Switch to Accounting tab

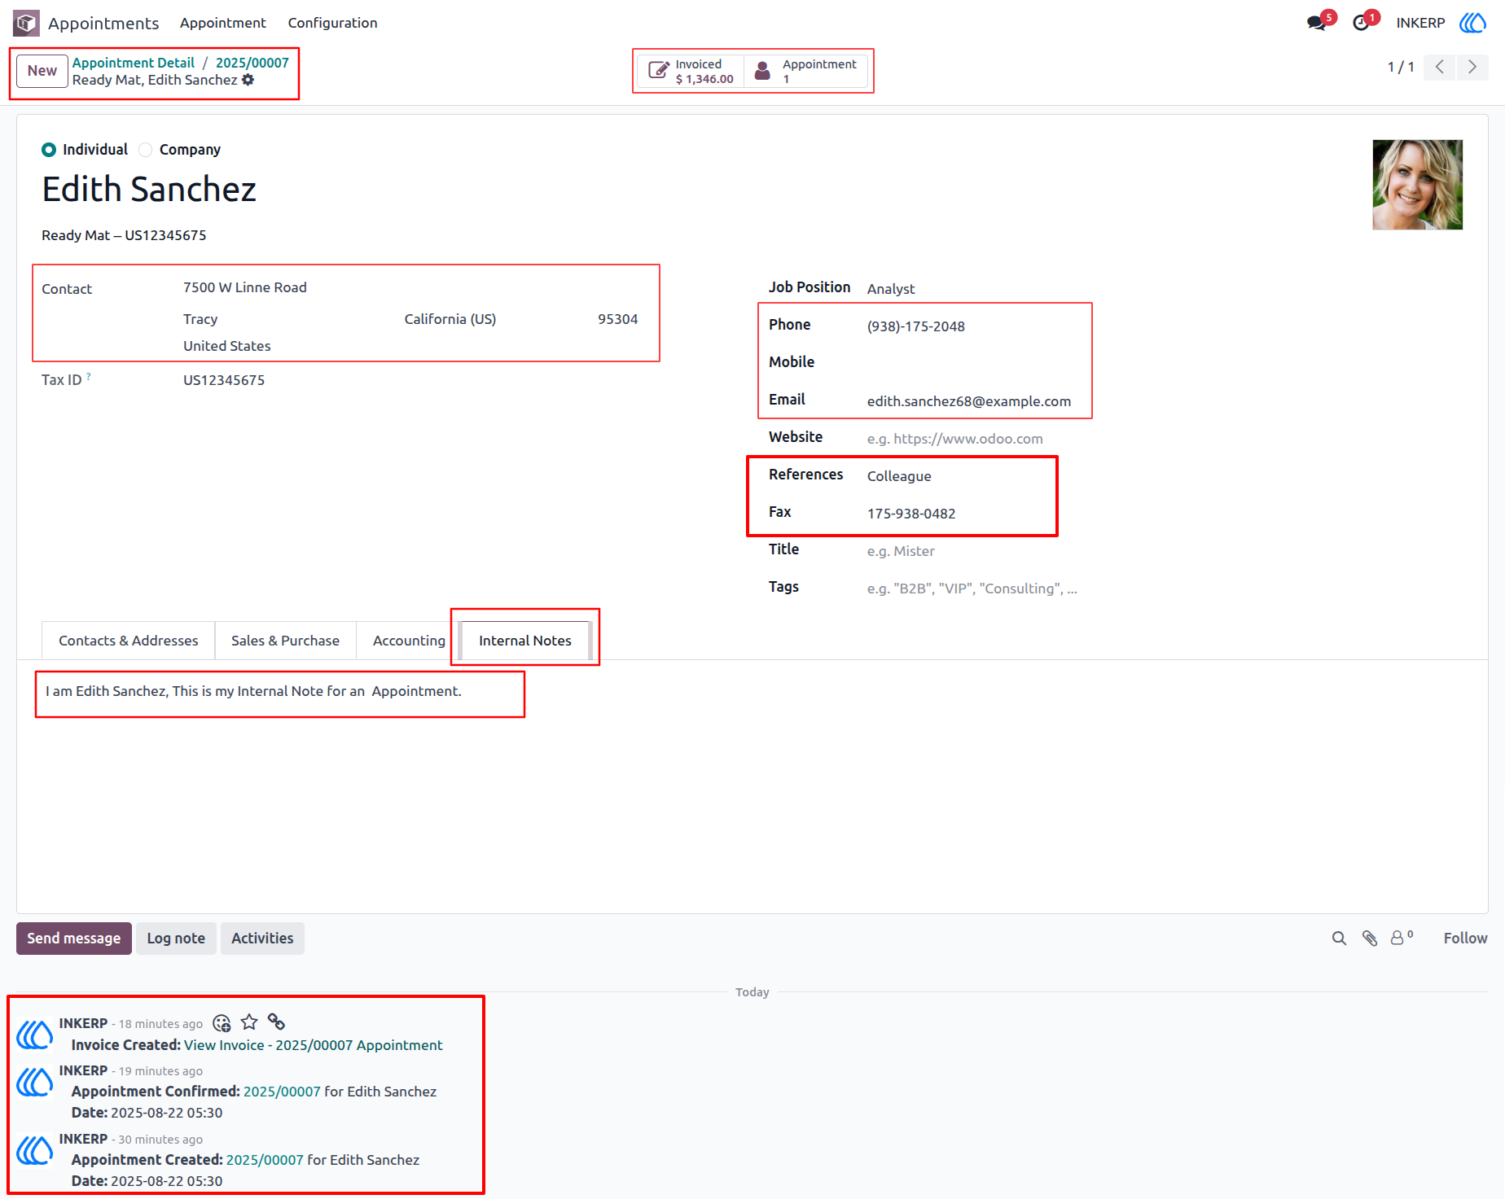[x=409, y=641]
